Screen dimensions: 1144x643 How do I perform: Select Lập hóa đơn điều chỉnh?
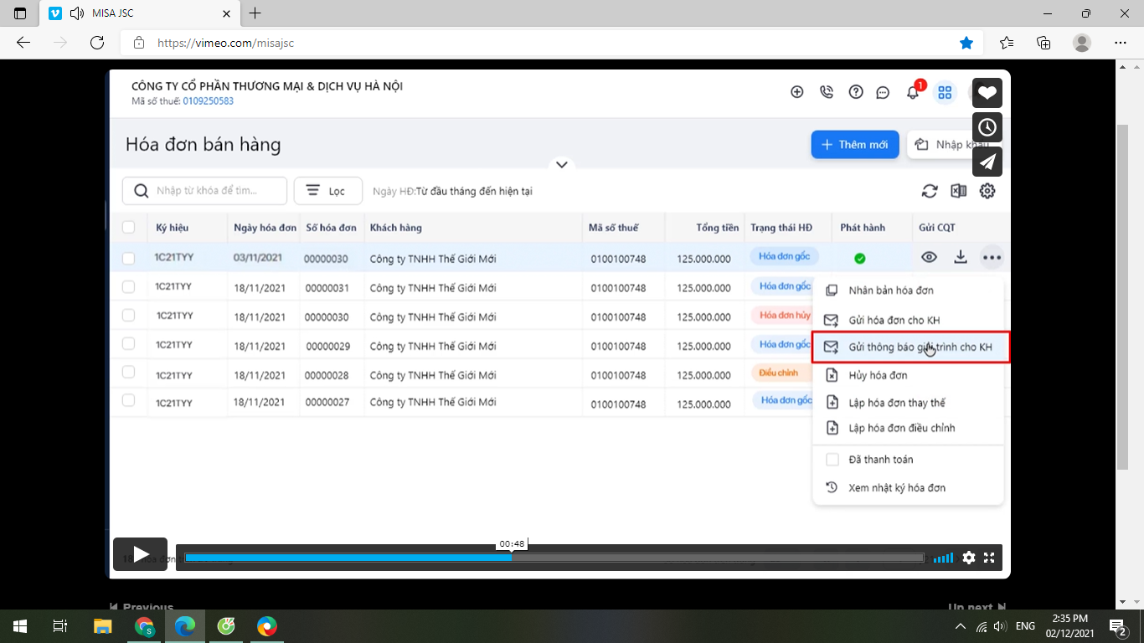pyautogui.click(x=908, y=428)
